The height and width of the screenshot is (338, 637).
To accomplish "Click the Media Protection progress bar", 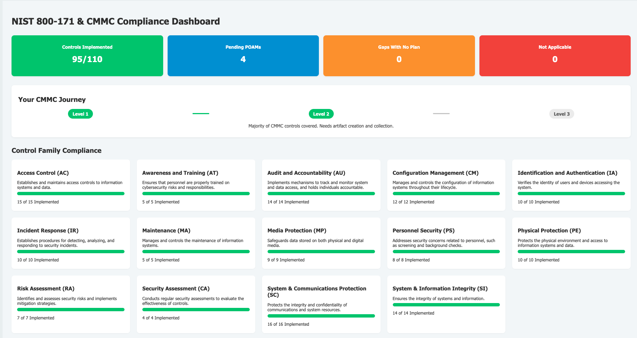I will pos(321,251).
